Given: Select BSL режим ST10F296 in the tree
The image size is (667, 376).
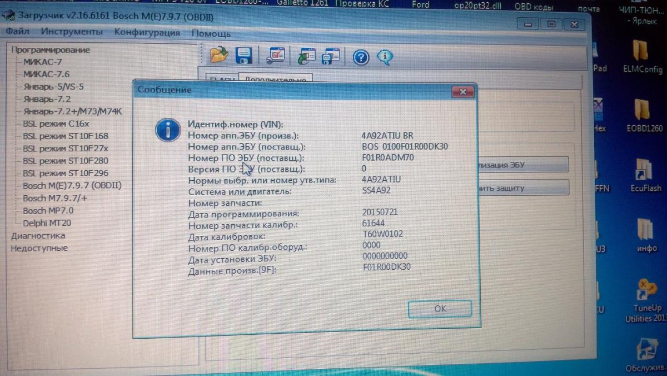Looking at the screenshot, I should pos(66,173).
